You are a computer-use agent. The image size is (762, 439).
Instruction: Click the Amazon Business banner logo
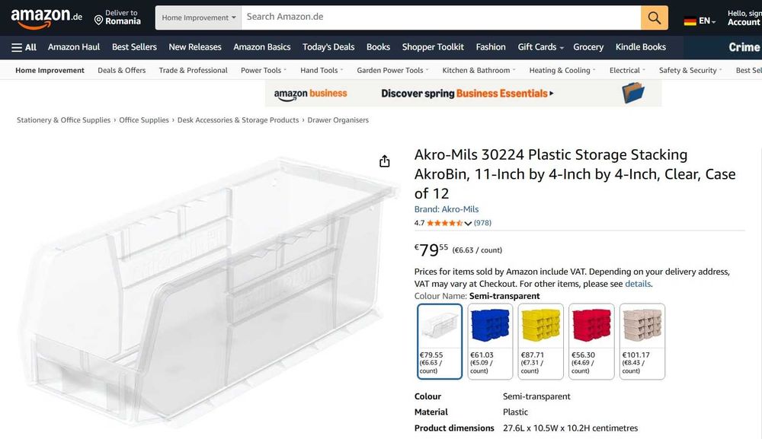[x=310, y=94]
